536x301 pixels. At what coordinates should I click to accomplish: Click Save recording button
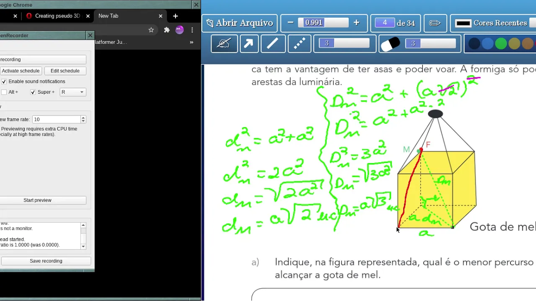(46, 261)
